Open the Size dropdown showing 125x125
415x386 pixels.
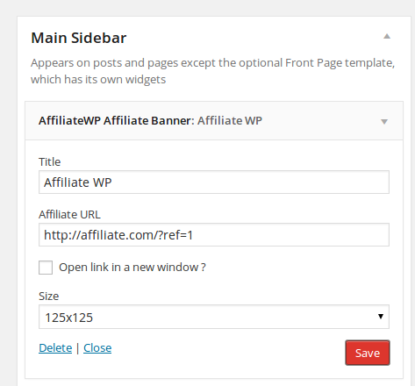pos(214,317)
